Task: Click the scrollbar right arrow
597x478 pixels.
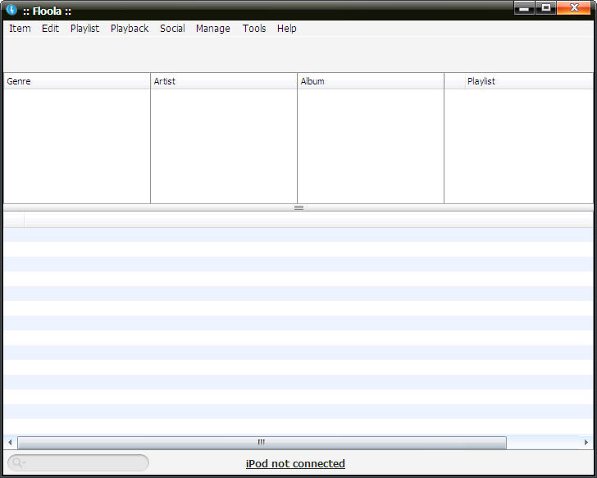Action: pos(586,442)
